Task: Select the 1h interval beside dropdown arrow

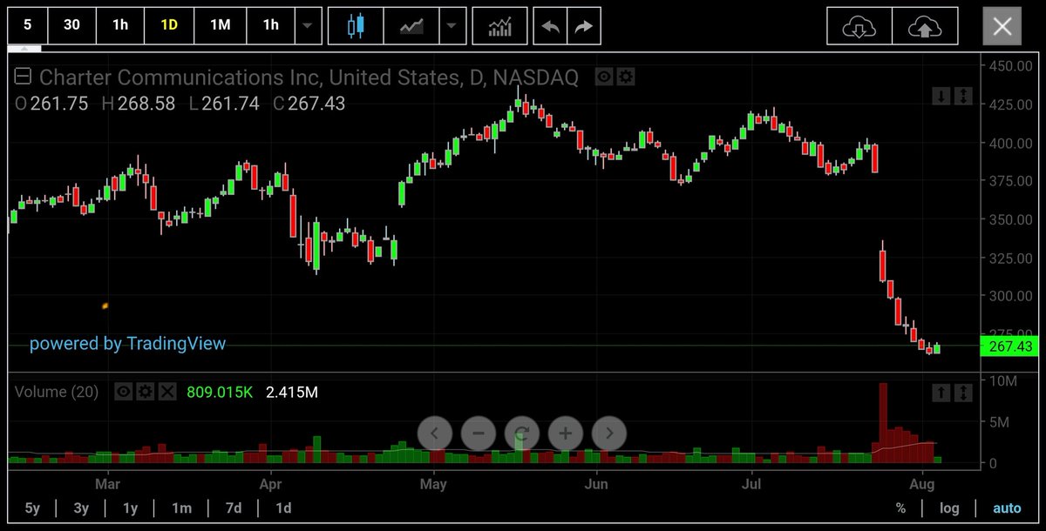Action: tap(271, 25)
